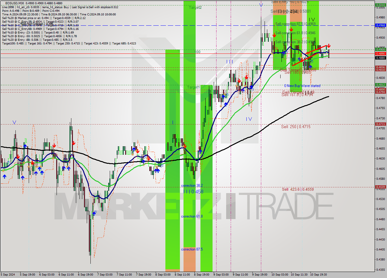
Task: Select the 'Sell 161.8 | 0.4794' label
Action: 297,95
